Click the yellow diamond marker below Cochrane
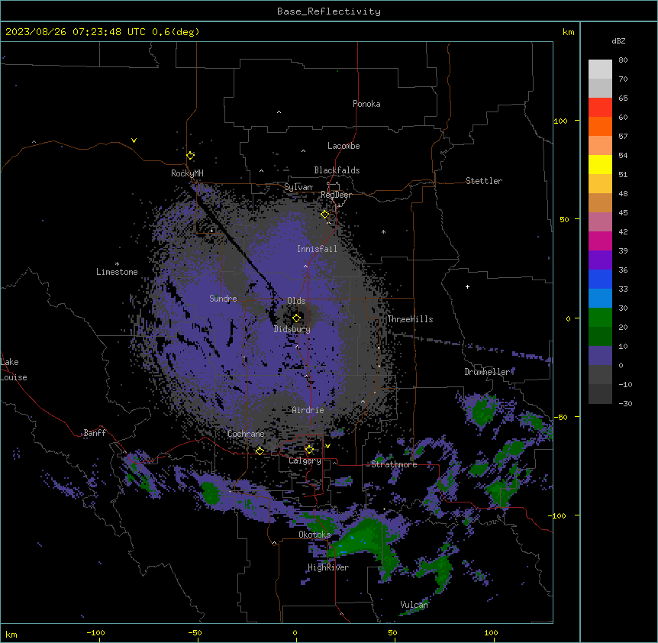Image resolution: width=658 pixels, height=643 pixels. click(260, 451)
